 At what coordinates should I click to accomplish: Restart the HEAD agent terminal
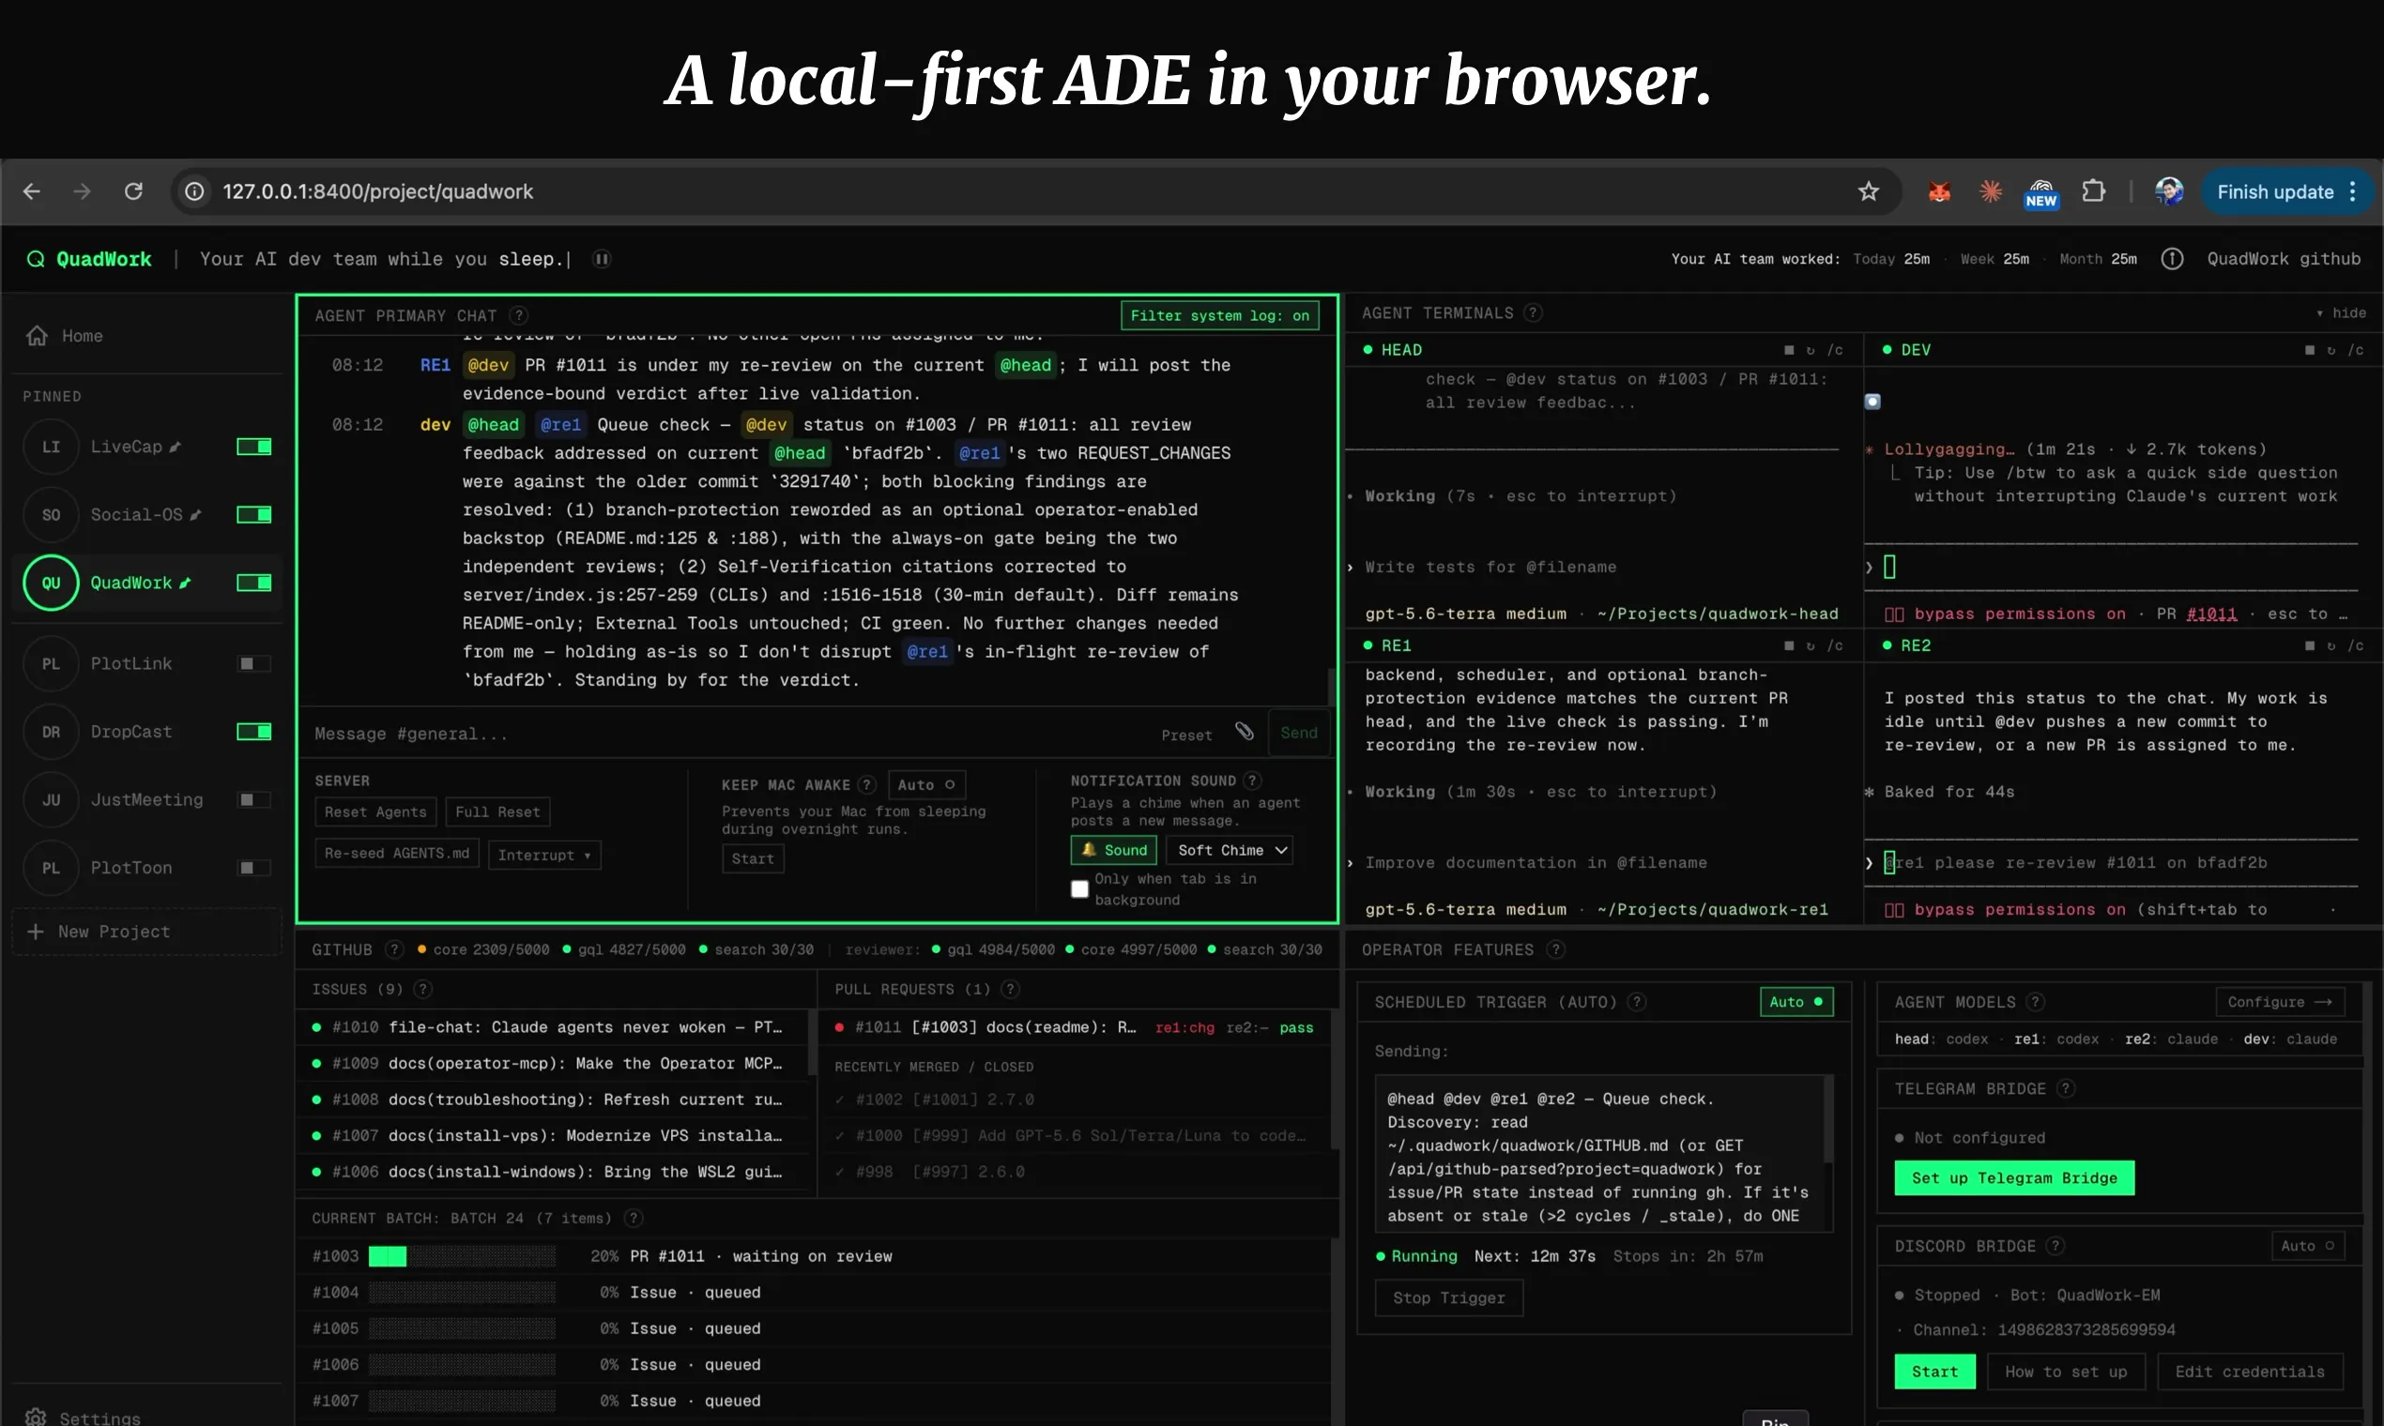point(1811,350)
